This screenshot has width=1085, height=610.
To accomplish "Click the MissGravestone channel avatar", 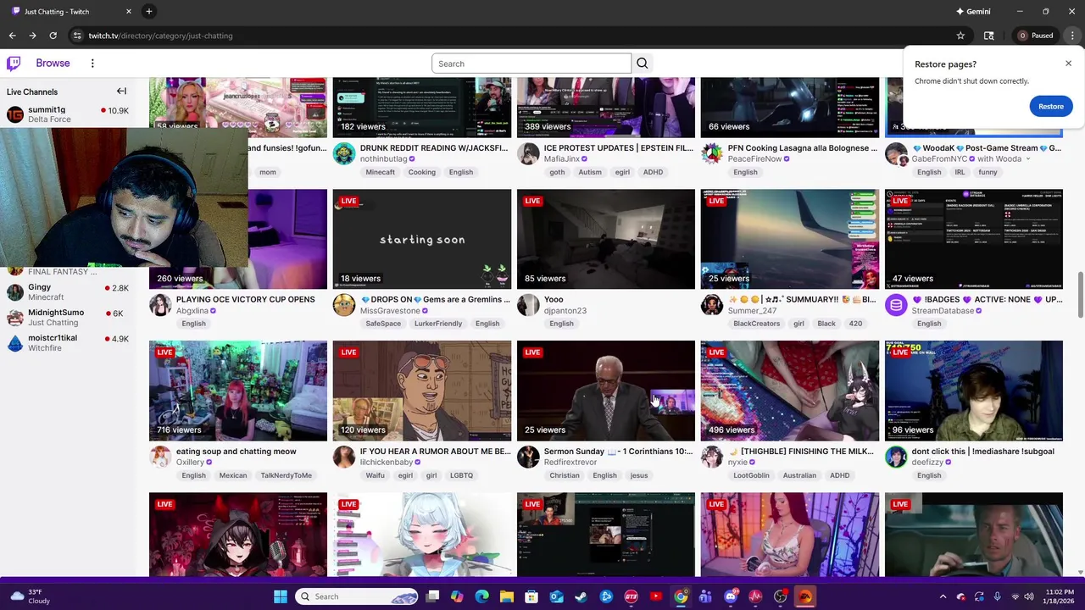I will pyautogui.click(x=344, y=305).
